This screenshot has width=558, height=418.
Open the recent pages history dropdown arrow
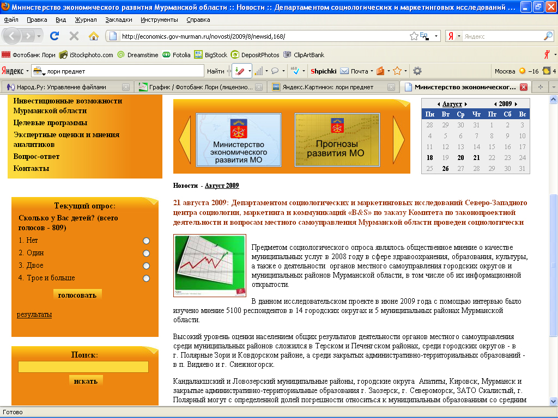coord(39,36)
